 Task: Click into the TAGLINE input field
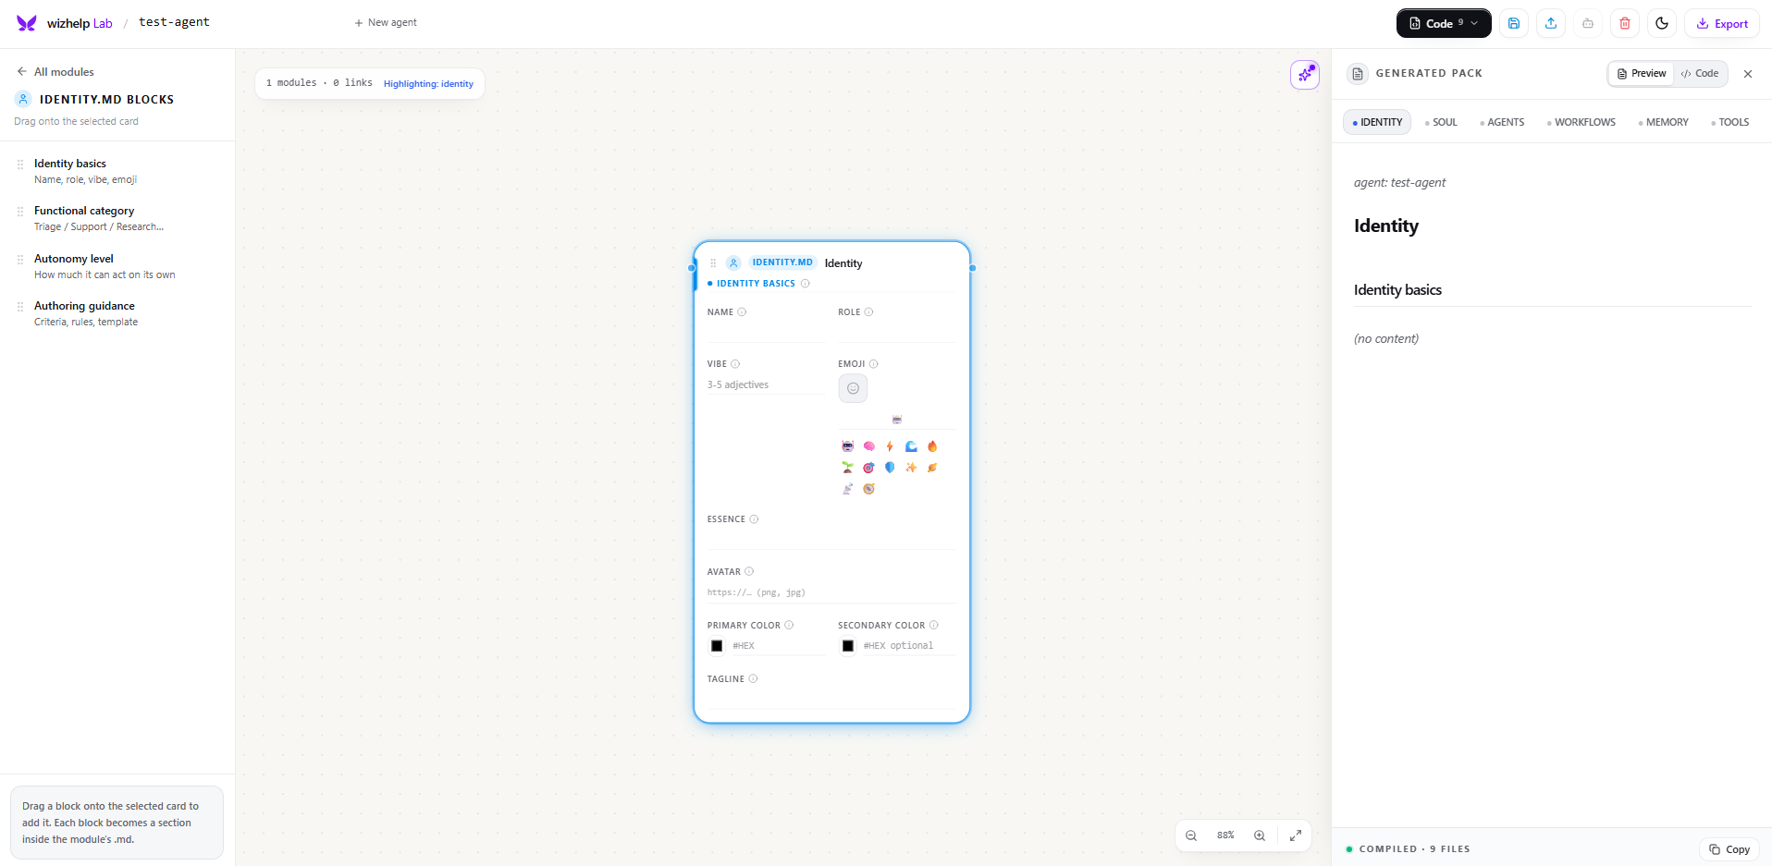(x=831, y=699)
